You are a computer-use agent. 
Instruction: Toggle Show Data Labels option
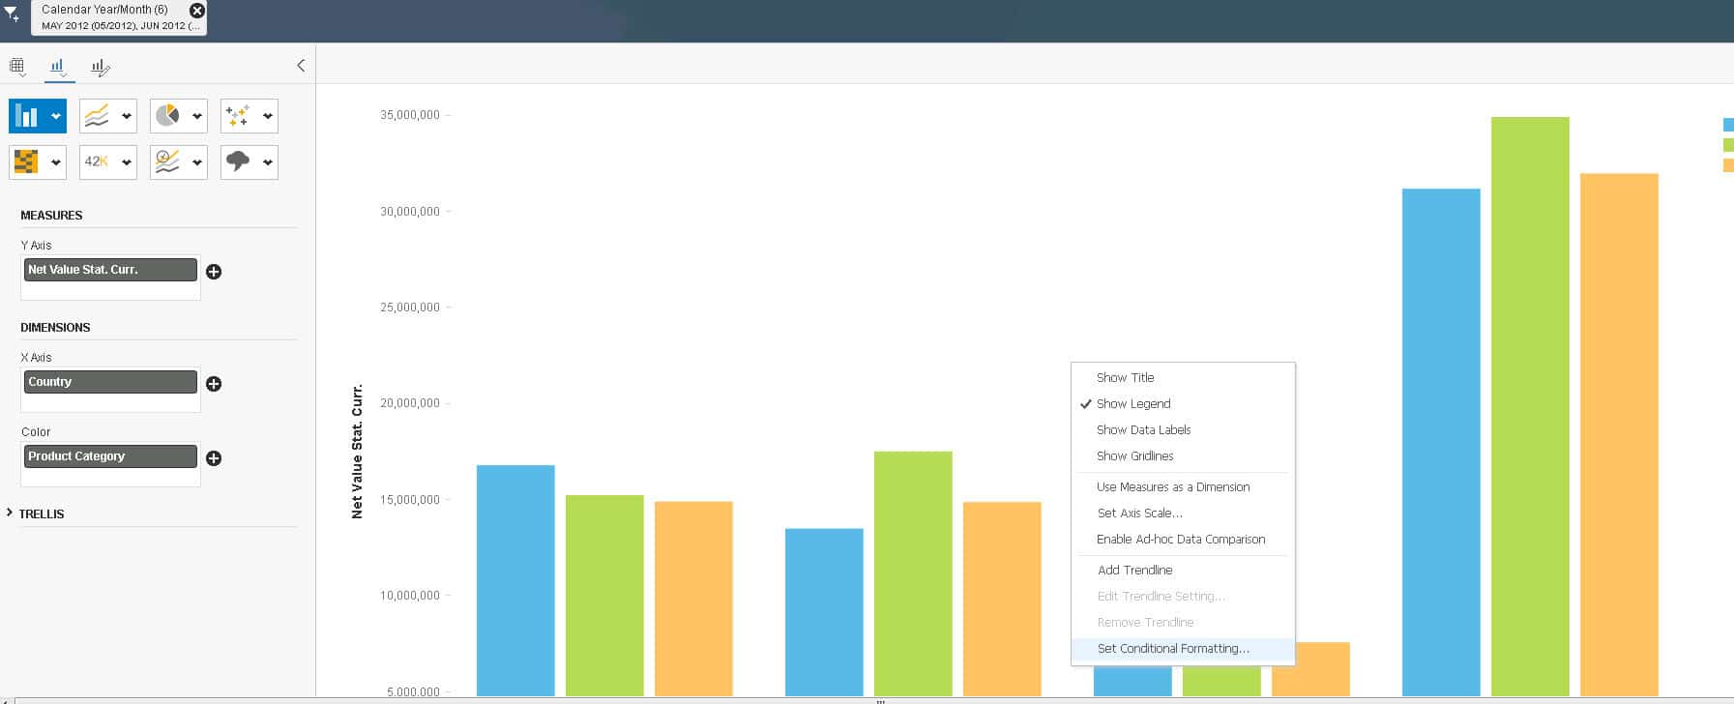click(x=1143, y=430)
